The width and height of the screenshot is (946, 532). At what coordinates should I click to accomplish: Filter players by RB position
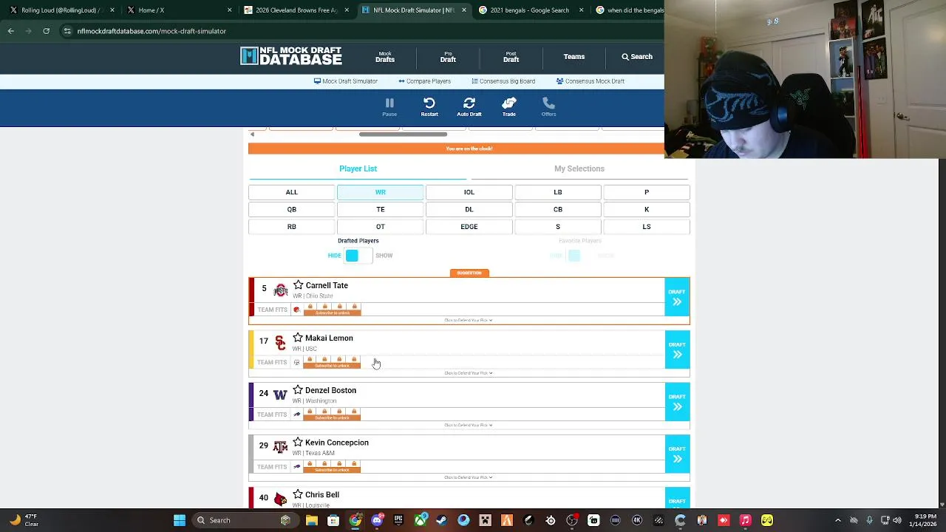pos(292,227)
